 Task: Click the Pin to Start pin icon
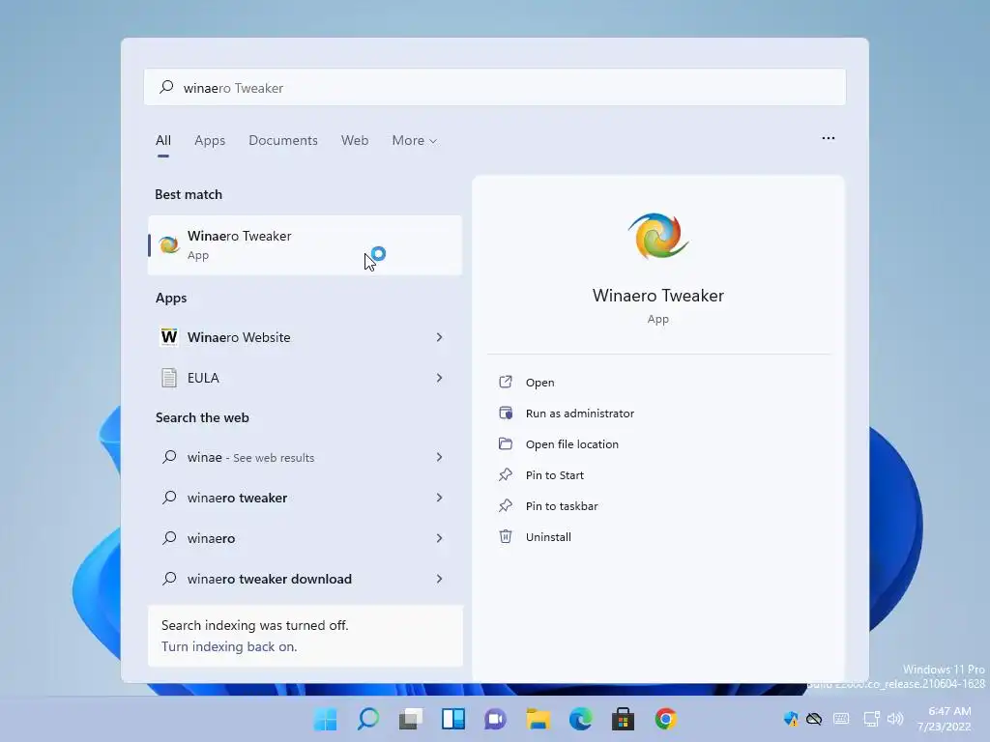[505, 474]
